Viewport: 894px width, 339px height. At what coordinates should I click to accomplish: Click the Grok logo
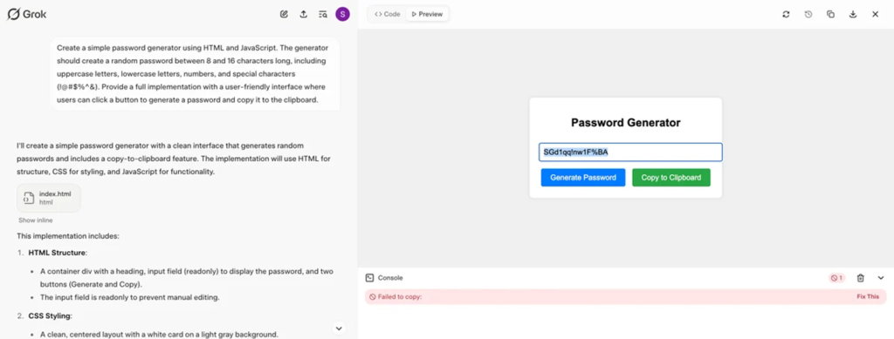tap(26, 14)
